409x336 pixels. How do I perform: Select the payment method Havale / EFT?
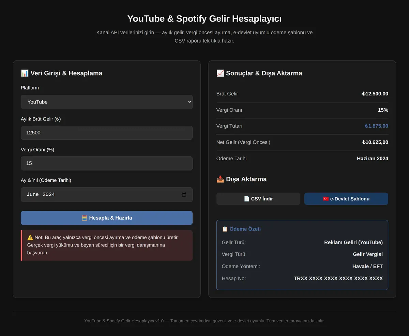pos(367,266)
